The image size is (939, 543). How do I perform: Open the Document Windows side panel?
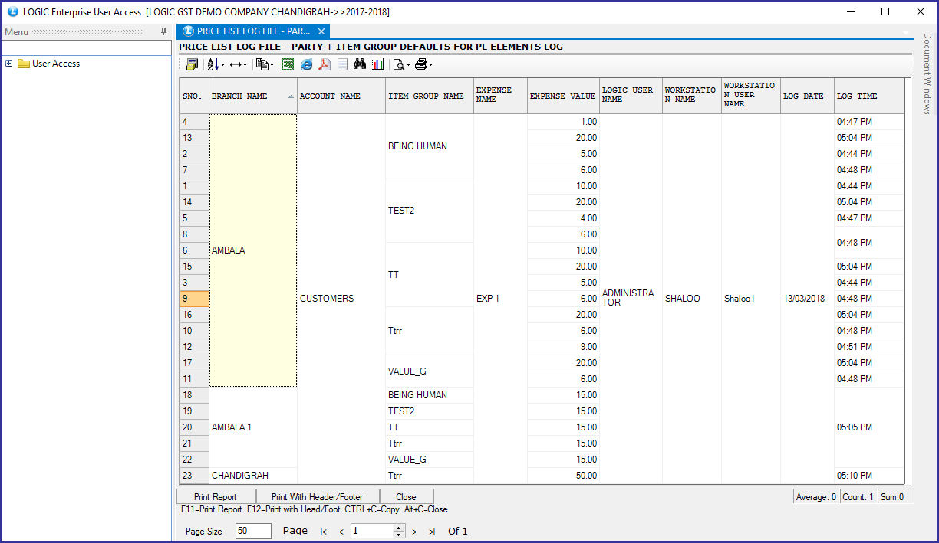[927, 74]
